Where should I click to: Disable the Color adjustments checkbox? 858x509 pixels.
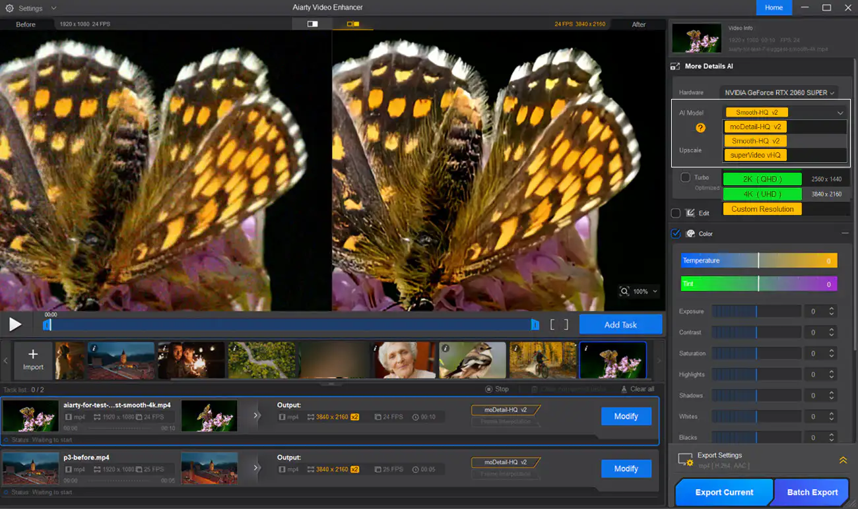(676, 233)
